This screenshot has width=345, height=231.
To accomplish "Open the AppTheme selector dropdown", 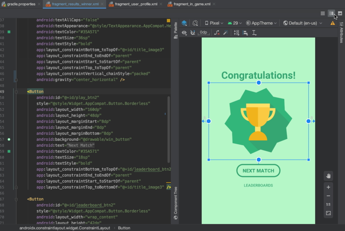I will (x=261, y=23).
